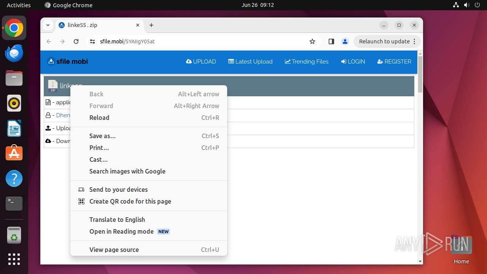487x274 pixels.
Task: Go back using browser arrow
Action: tap(49, 41)
